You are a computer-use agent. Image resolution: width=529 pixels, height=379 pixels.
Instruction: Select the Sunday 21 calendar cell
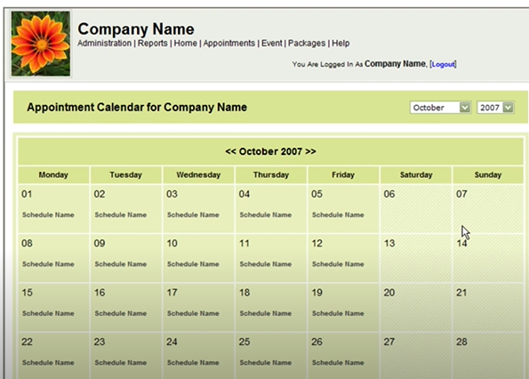point(488,308)
